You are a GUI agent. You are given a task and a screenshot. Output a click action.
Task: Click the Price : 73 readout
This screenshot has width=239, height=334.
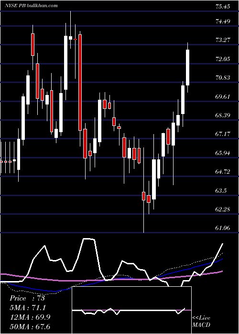click(x=27, y=298)
